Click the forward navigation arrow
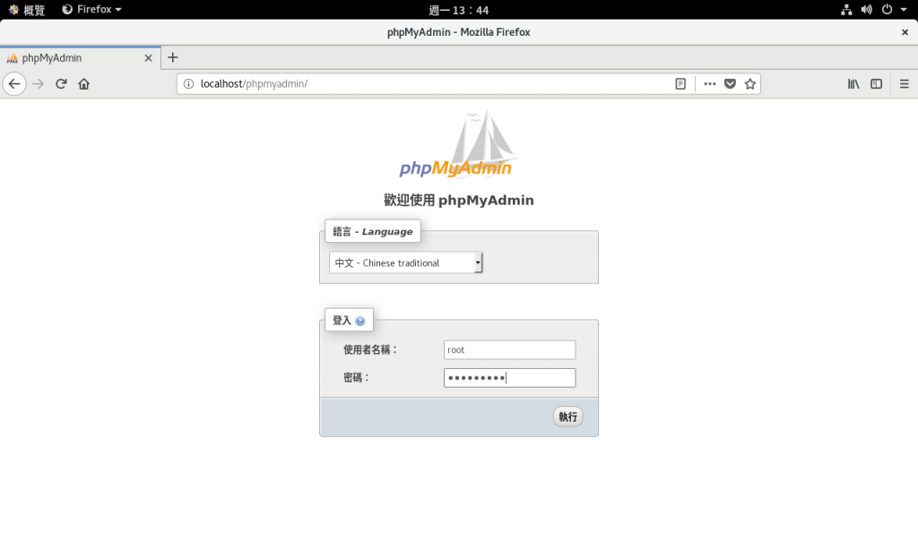This screenshot has height=550, width=918. coord(38,83)
